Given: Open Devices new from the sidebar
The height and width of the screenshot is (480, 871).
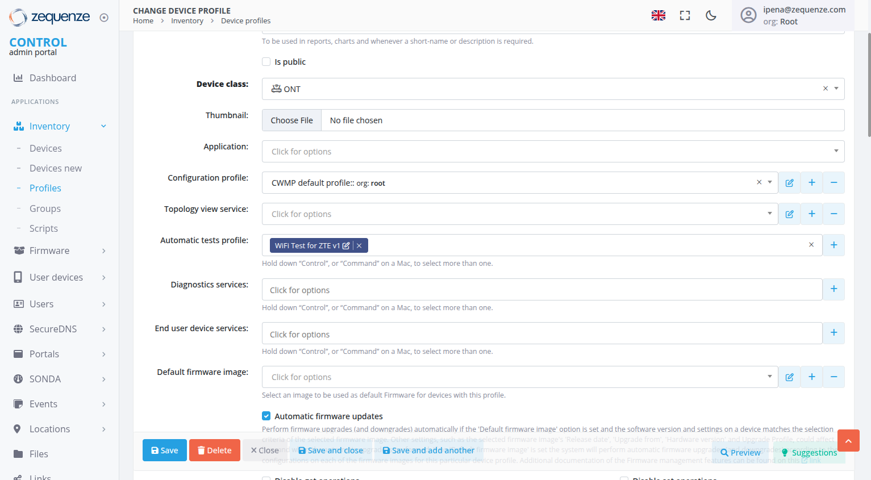Looking at the screenshot, I should pyautogui.click(x=55, y=168).
